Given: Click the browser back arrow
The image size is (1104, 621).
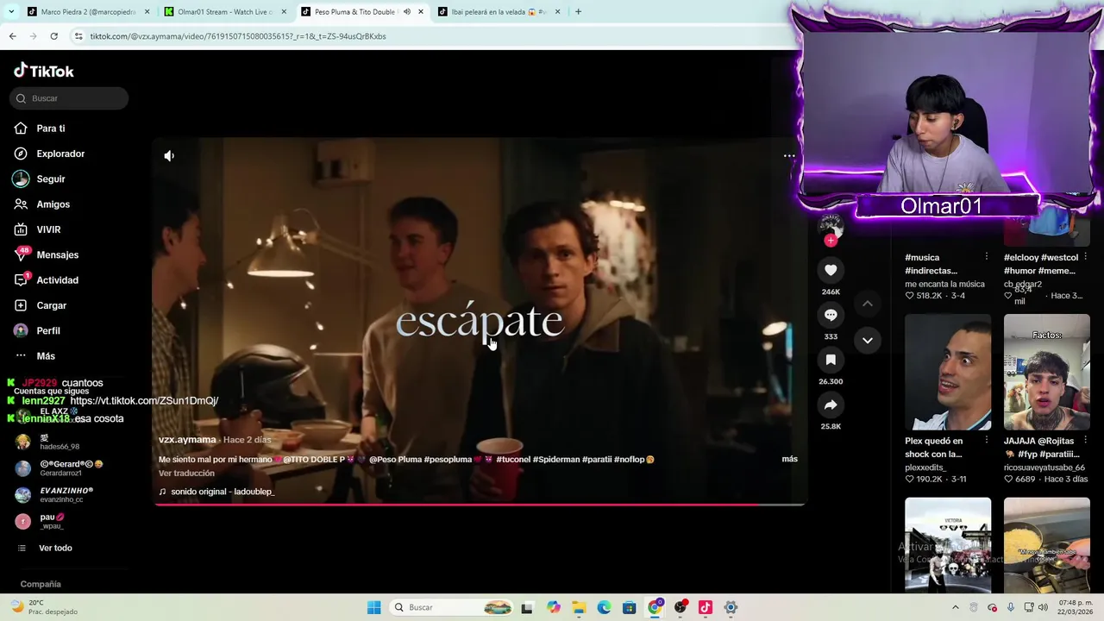Looking at the screenshot, I should [12, 36].
